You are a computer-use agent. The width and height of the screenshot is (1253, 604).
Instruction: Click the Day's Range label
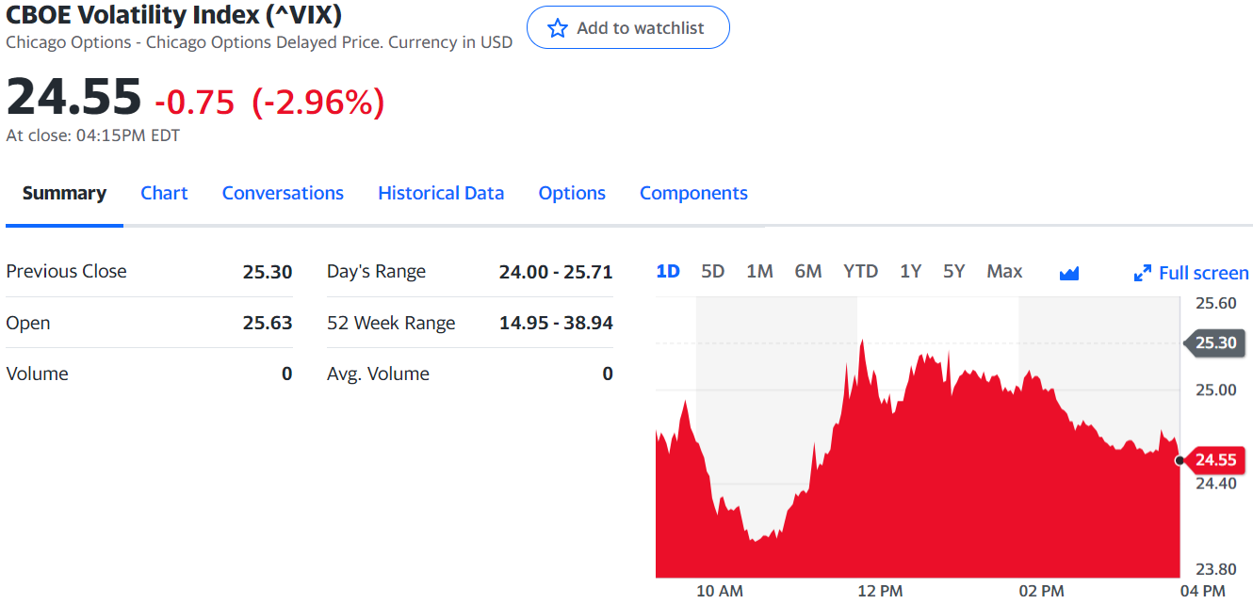[x=377, y=272]
